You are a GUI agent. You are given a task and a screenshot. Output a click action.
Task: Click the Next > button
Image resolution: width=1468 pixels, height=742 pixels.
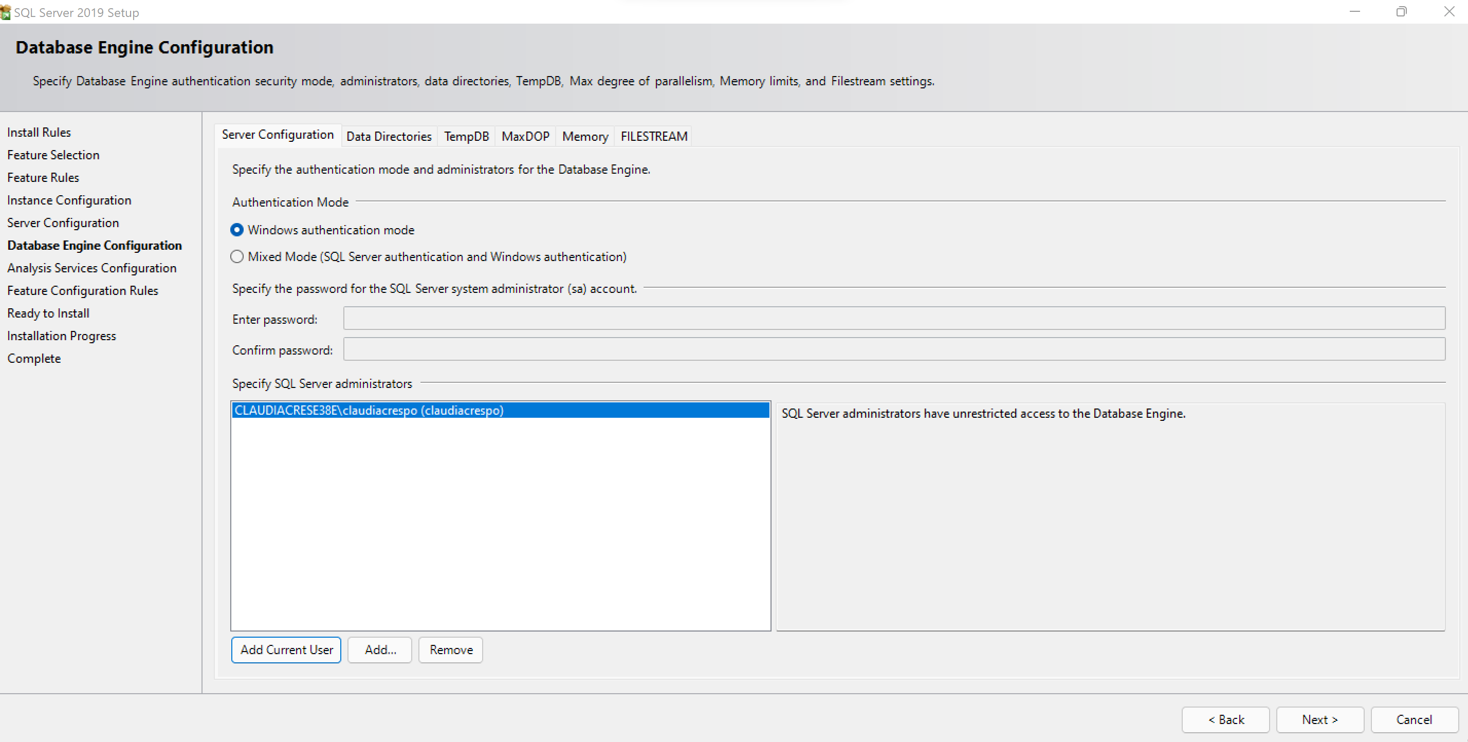[x=1319, y=719]
